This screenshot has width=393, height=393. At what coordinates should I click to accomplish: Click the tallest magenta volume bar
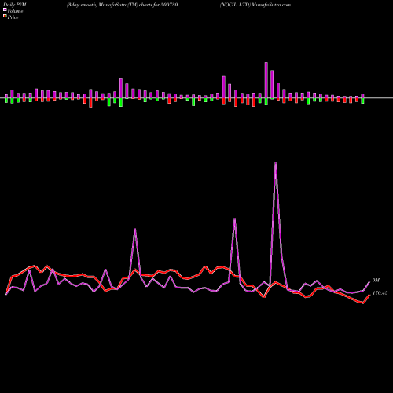(x=266, y=80)
